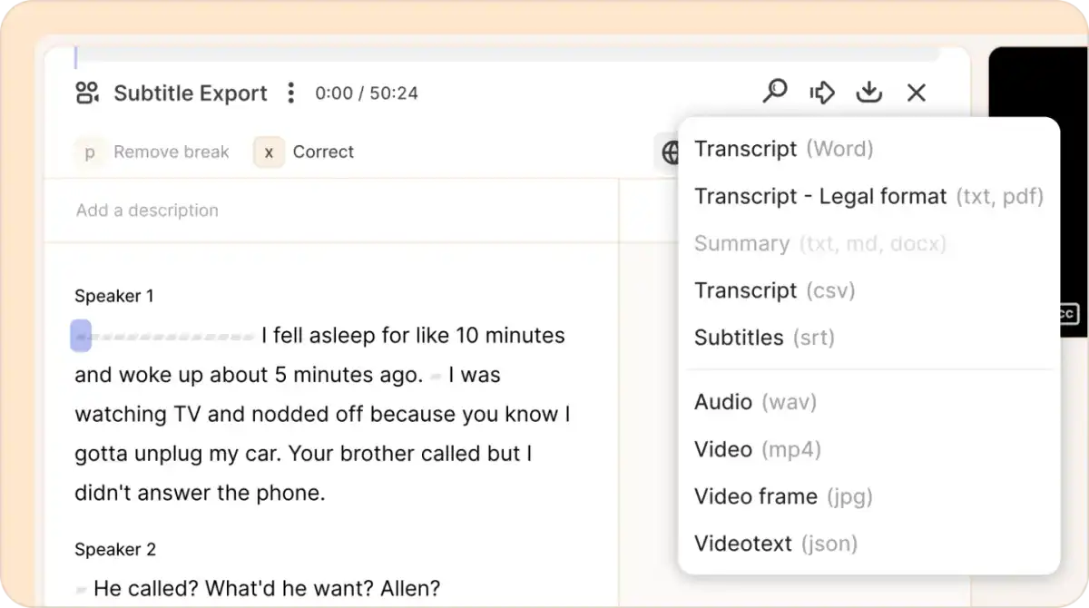Click the share arrow icon

(821, 92)
